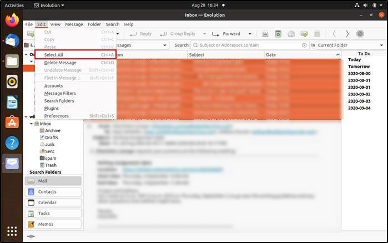Collapse the On This Computer tree
This screenshot has height=243, width=388.
click(26, 54)
